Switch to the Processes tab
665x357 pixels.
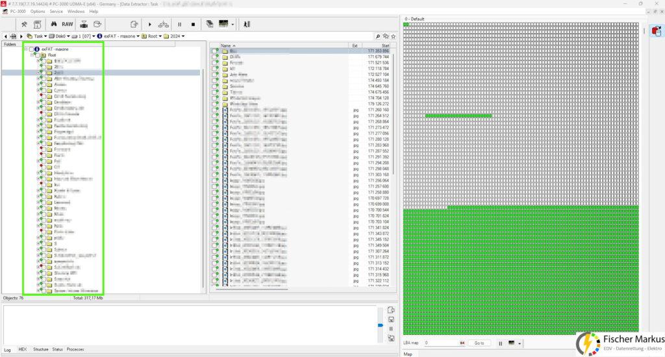point(75,349)
